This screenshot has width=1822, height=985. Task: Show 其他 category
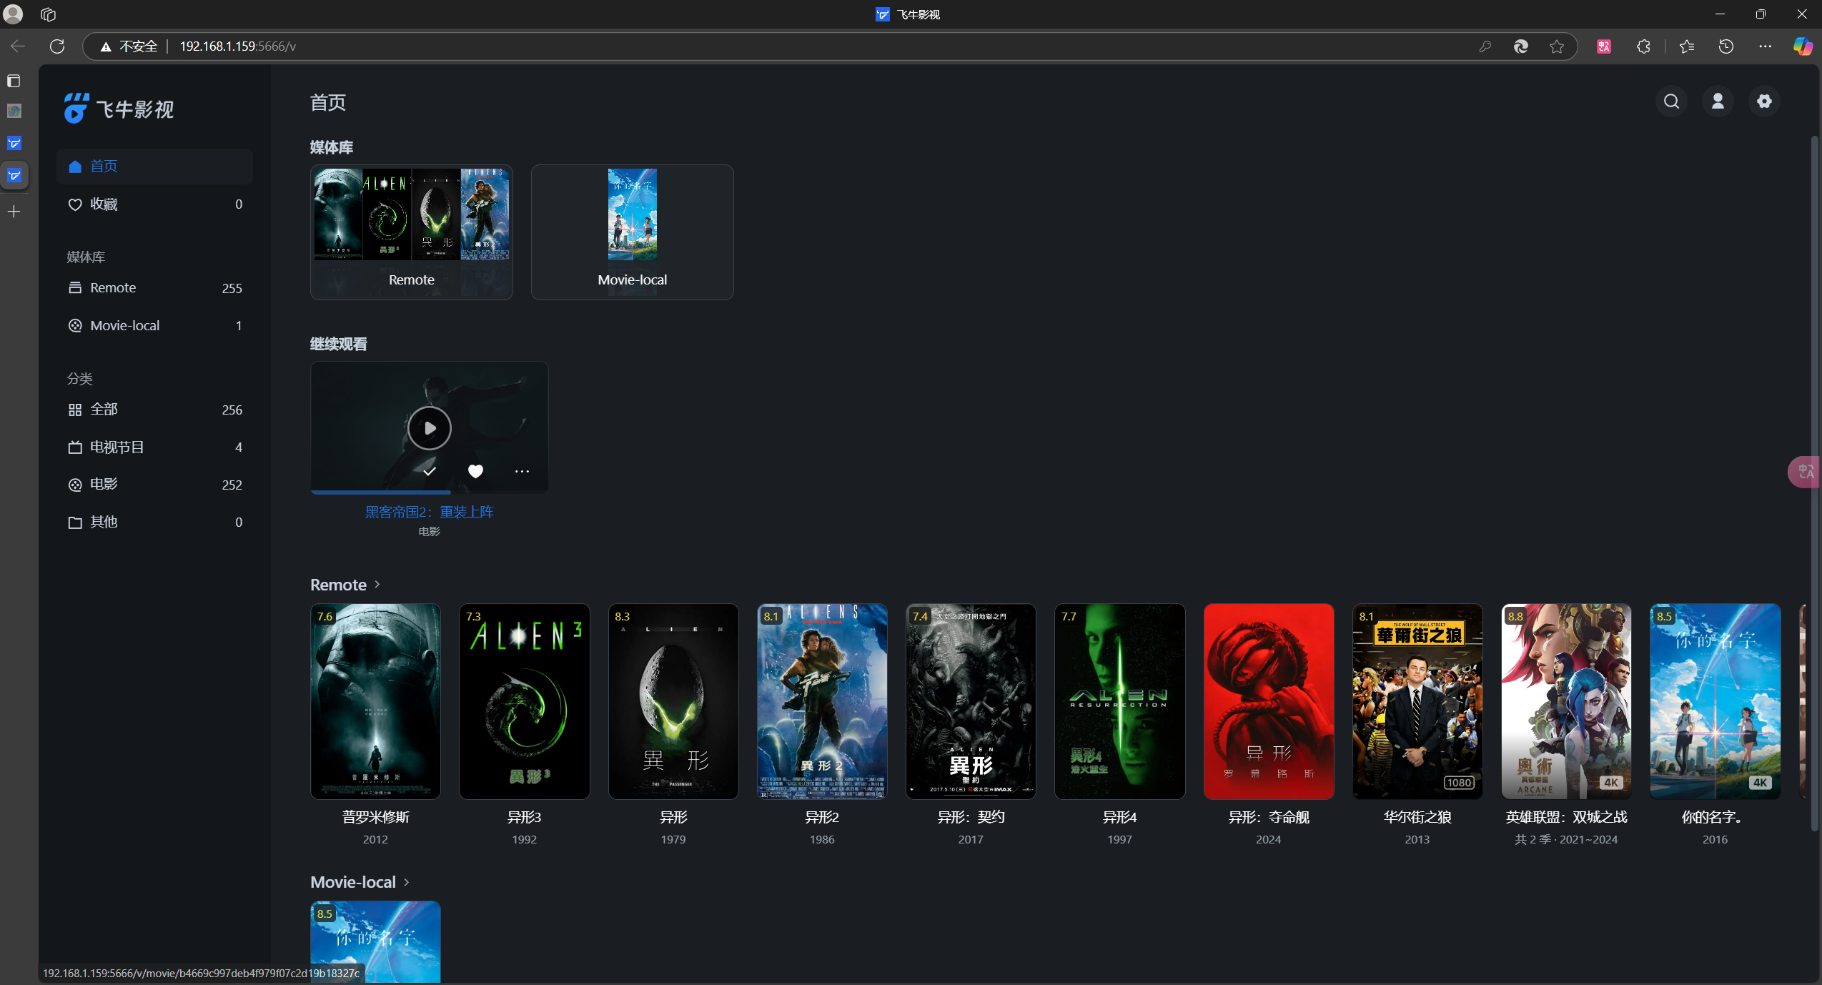[x=154, y=523]
